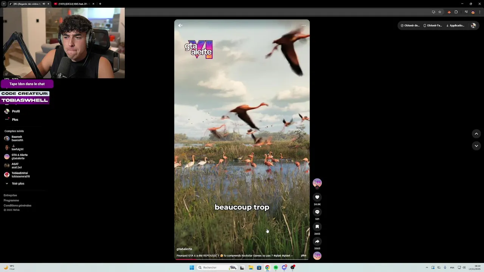Go to next video with down chevron
This screenshot has height=272, width=484.
(476, 146)
